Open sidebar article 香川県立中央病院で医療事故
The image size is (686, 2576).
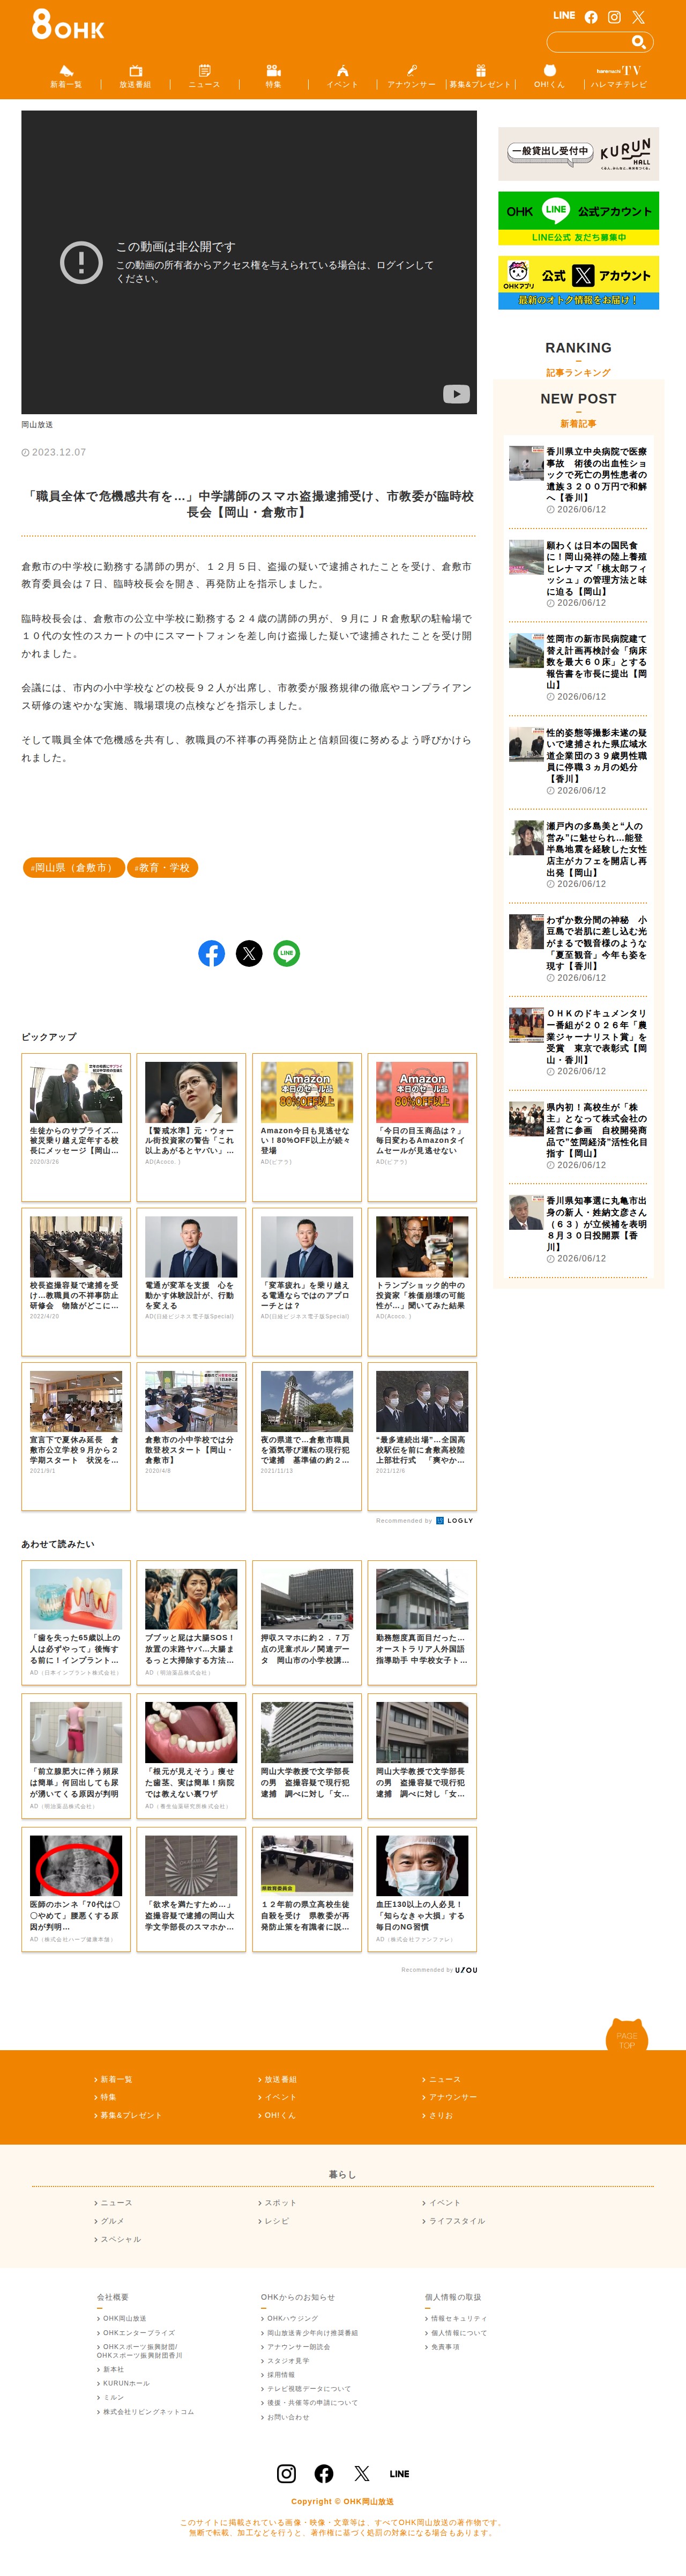pos(578,481)
